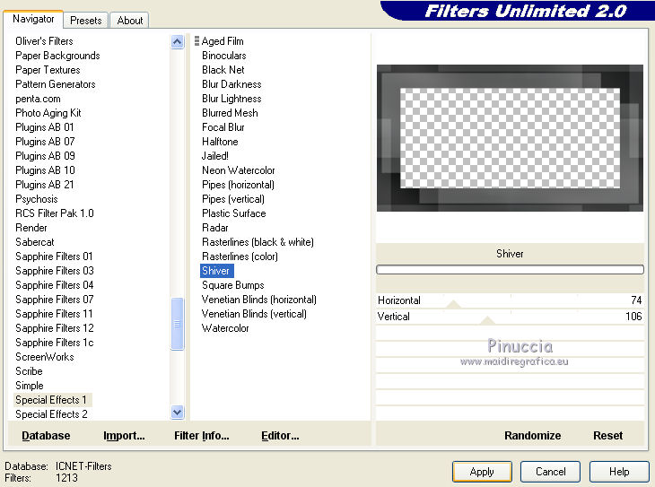Select Pipes (horizontal) filter
This screenshot has height=487, width=655.
point(238,185)
